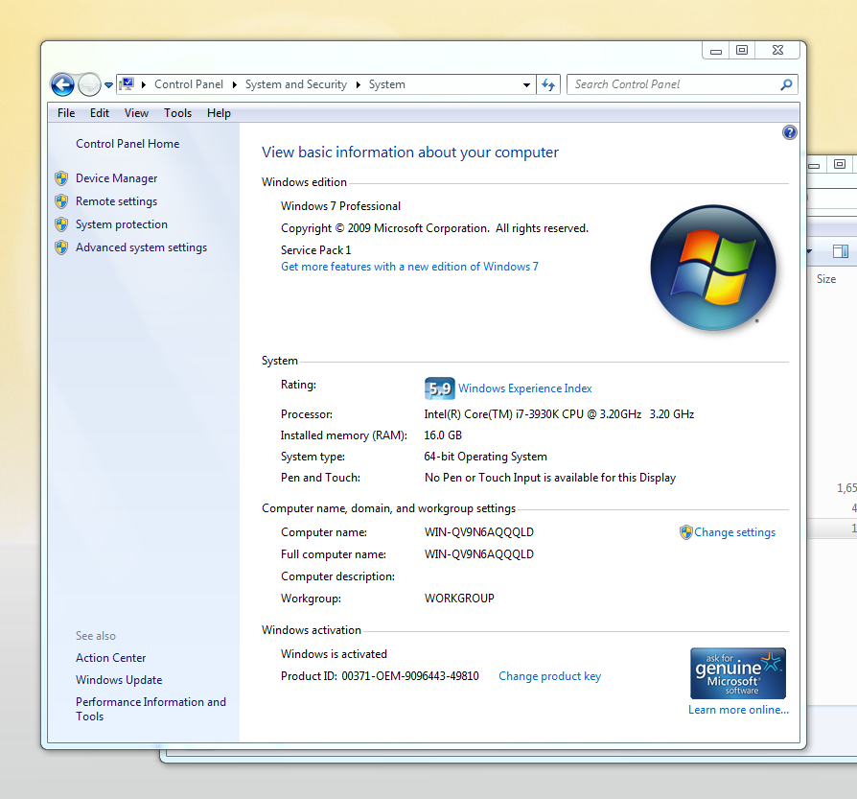Image resolution: width=857 pixels, height=799 pixels.
Task: Open recent pages dropdown beside navigation arrows
Action: [x=108, y=85]
